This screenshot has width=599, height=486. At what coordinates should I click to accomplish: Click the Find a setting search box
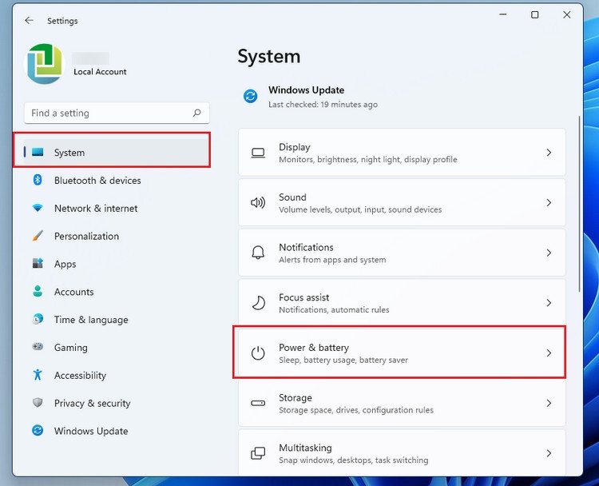click(117, 113)
